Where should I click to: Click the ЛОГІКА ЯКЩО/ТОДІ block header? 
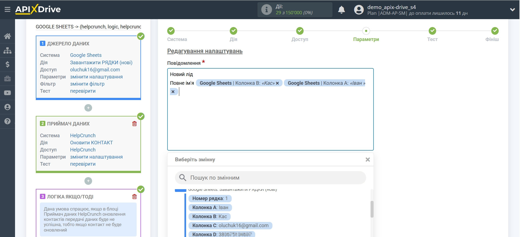pos(70,197)
